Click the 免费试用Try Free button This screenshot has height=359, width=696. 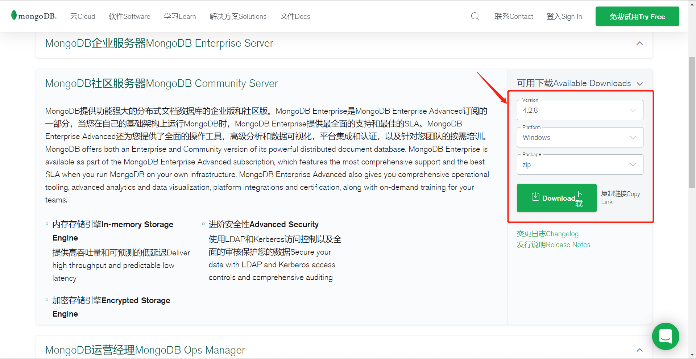[637, 16]
